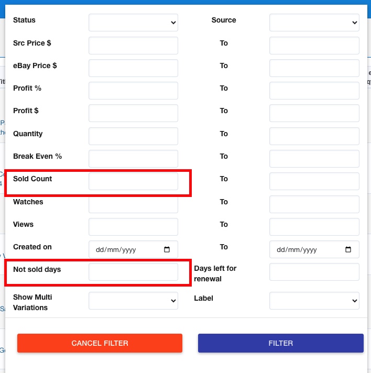Open calendar picker in Created on To field
The width and height of the screenshot is (371, 373).
click(x=348, y=250)
